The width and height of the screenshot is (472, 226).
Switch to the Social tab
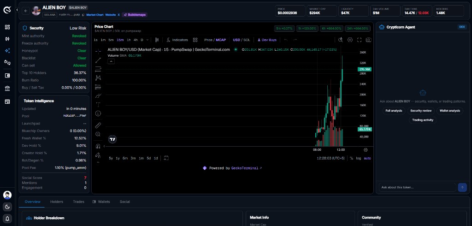(124, 202)
